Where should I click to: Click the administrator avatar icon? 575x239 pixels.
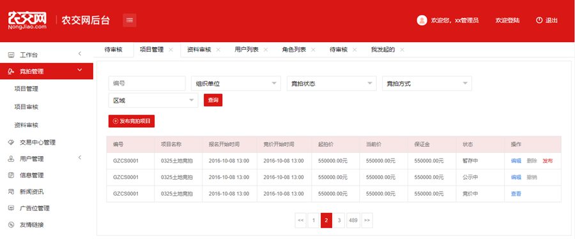pos(422,20)
